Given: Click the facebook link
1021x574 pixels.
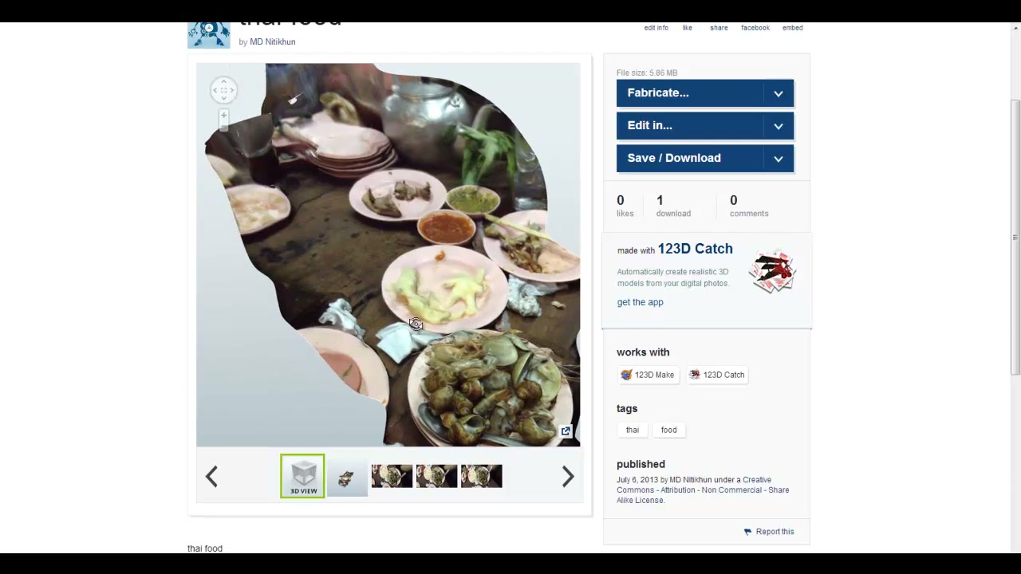Looking at the screenshot, I should click(x=755, y=28).
